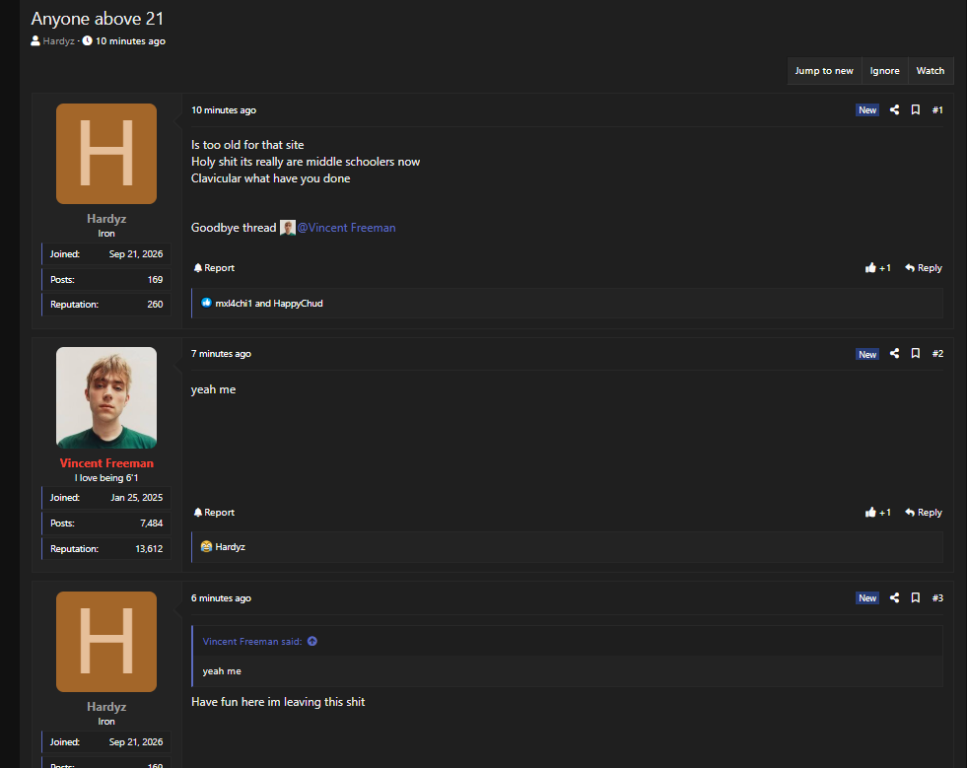Open small avatar next to @Vincent Freeman mention
Screen dimensions: 967x768
[x=288, y=228]
